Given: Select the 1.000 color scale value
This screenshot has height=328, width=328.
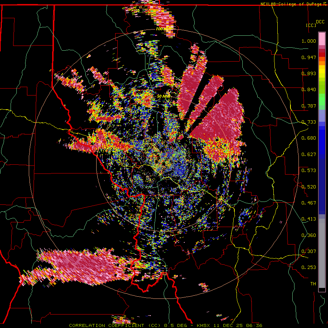Looking at the screenshot, I should coord(309,41).
